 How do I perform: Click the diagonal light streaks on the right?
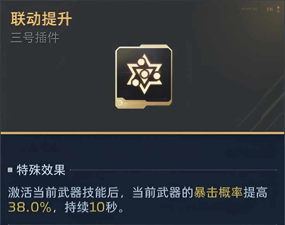tap(263, 101)
